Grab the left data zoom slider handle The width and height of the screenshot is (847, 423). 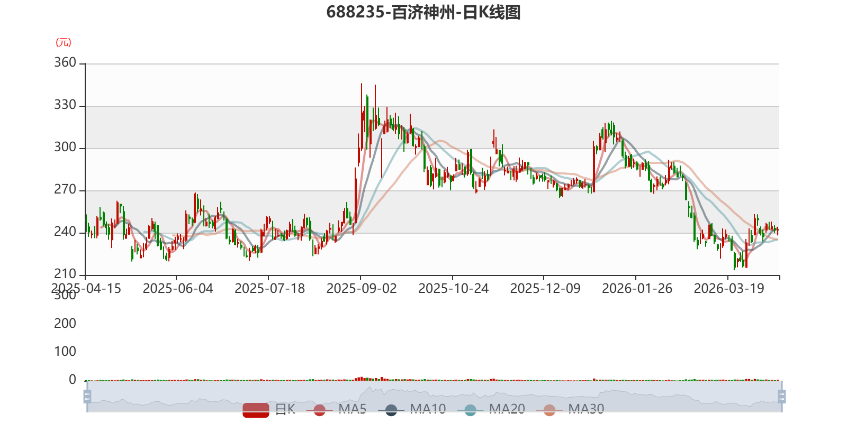[x=87, y=397]
